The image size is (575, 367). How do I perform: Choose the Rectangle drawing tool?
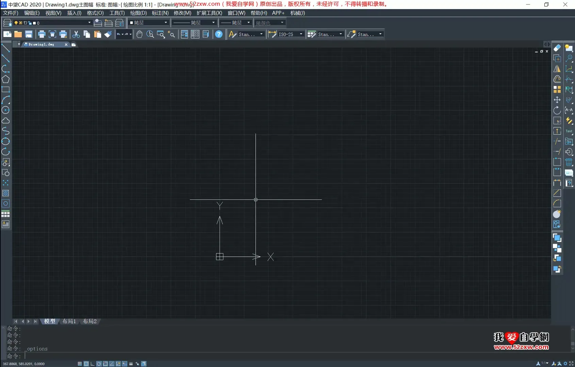click(x=6, y=90)
